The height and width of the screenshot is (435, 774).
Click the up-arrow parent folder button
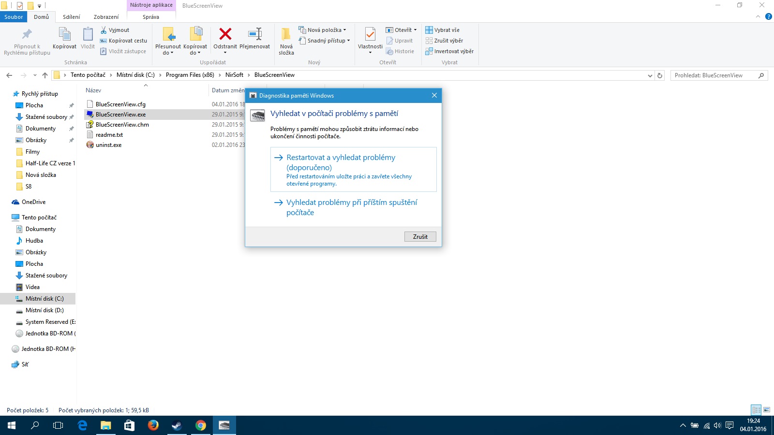tap(45, 75)
